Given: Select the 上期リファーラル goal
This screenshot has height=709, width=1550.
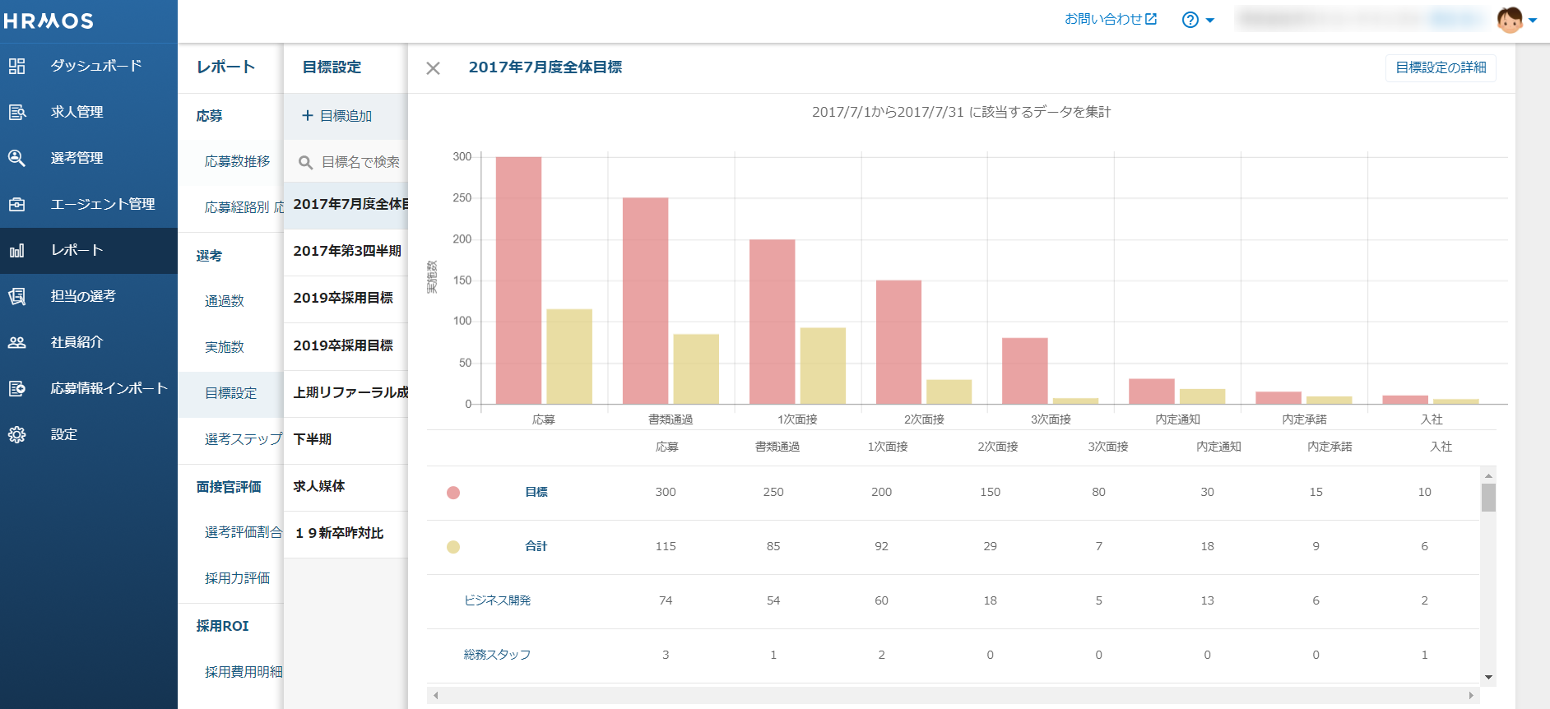Looking at the screenshot, I should coord(346,393).
